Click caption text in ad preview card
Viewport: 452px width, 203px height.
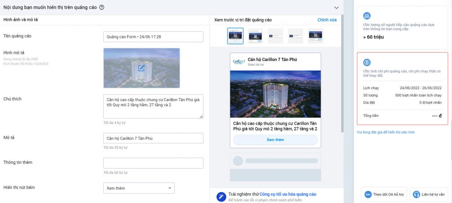pyautogui.click(x=275, y=126)
